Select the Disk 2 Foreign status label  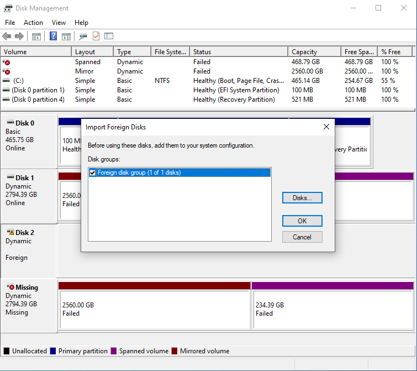(17, 258)
